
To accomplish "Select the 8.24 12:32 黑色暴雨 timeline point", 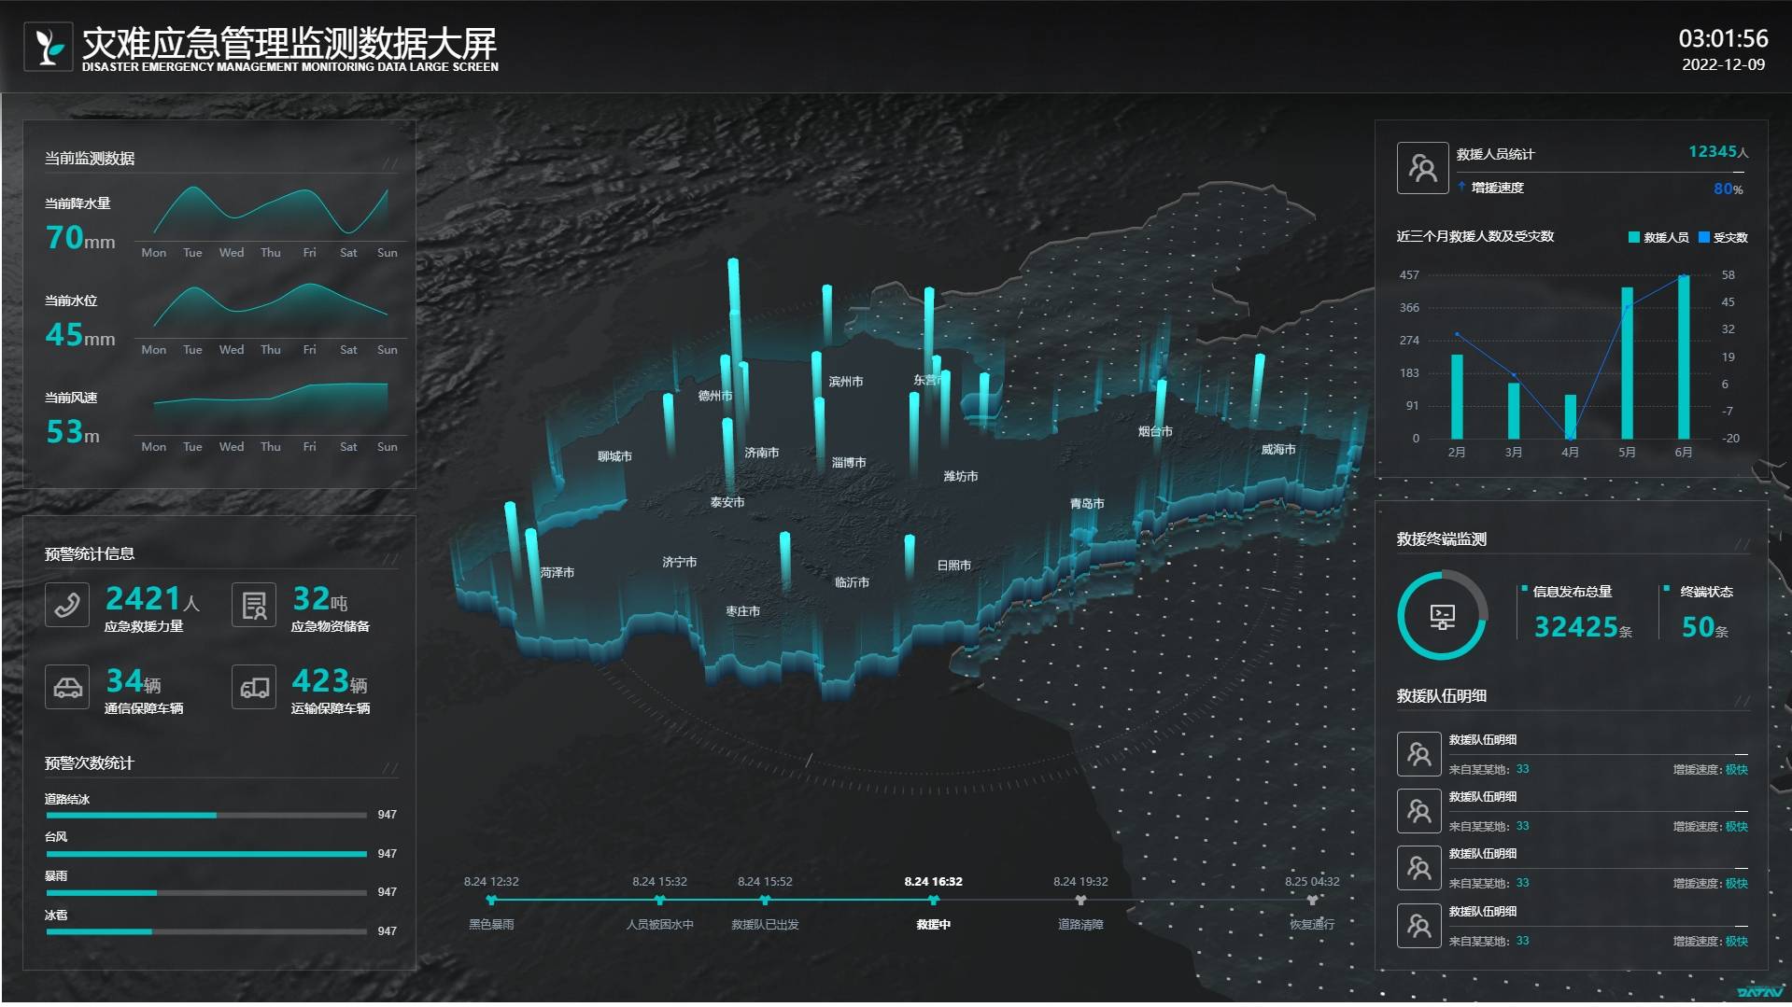I will coord(491,901).
